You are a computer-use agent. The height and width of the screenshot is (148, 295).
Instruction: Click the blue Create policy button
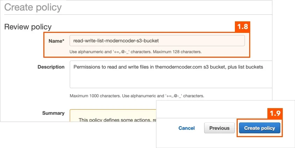pos(260,128)
